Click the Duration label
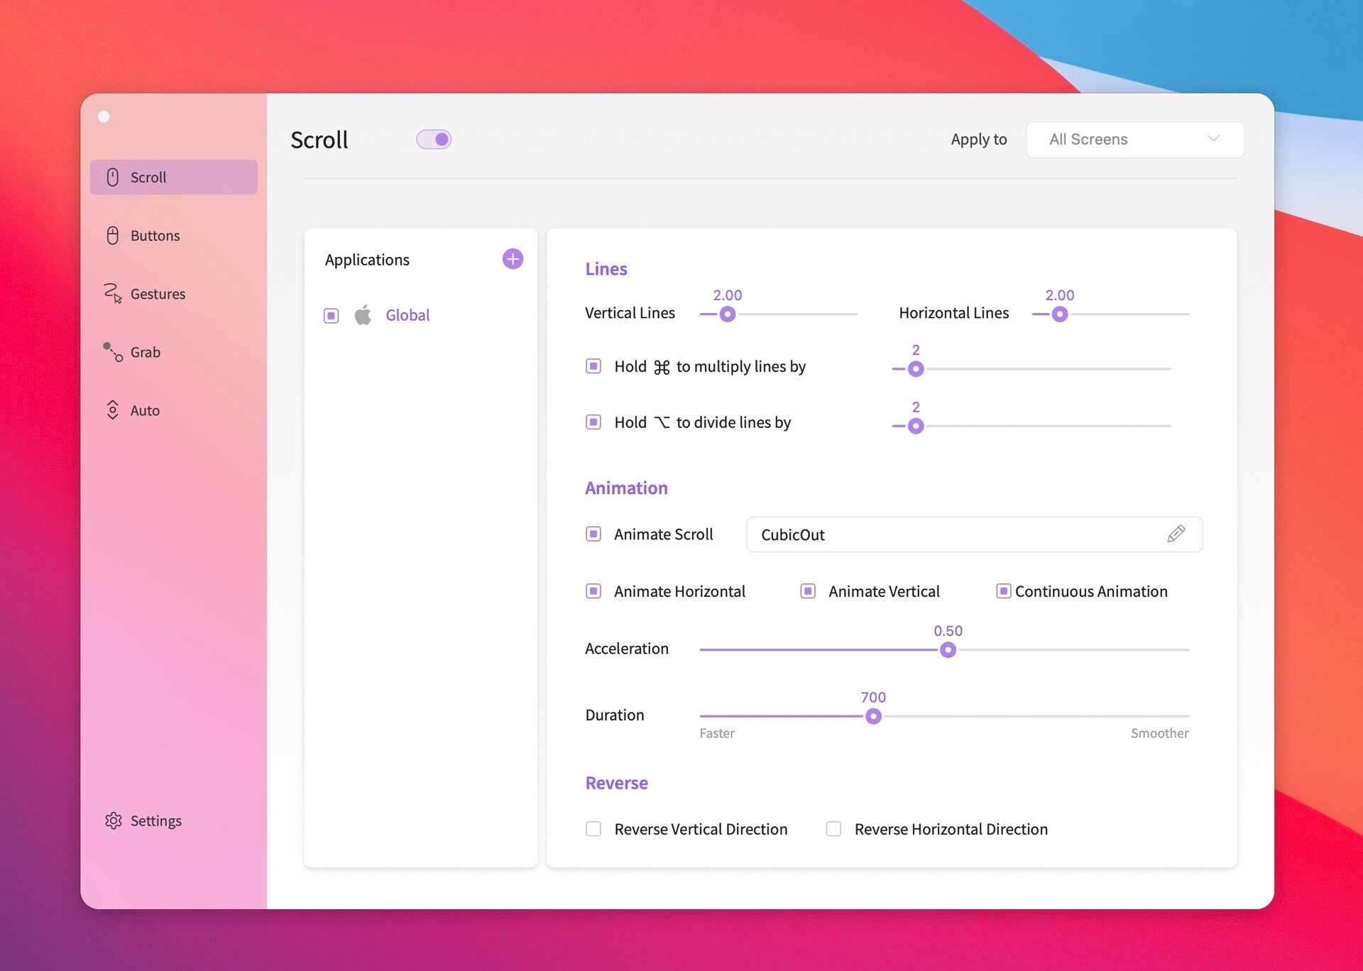The height and width of the screenshot is (971, 1363). point(615,715)
